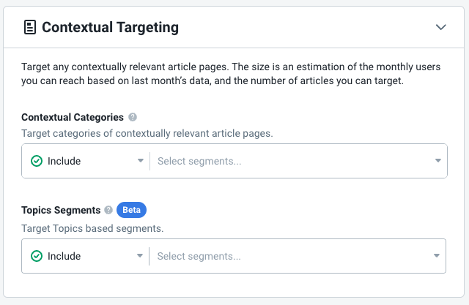Open help icon next to Contextual Categories
469x305 pixels.
pos(133,117)
